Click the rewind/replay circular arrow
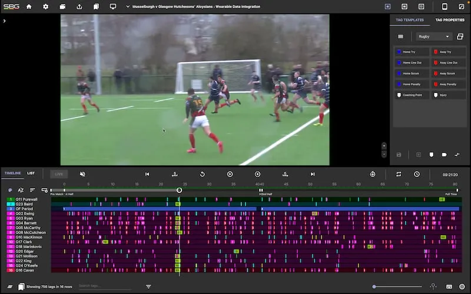Viewport: 471px width, 294px height. 202,174
